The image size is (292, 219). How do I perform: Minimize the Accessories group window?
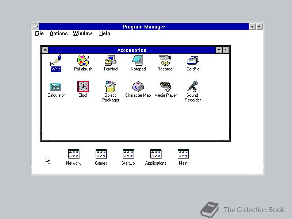(x=219, y=50)
